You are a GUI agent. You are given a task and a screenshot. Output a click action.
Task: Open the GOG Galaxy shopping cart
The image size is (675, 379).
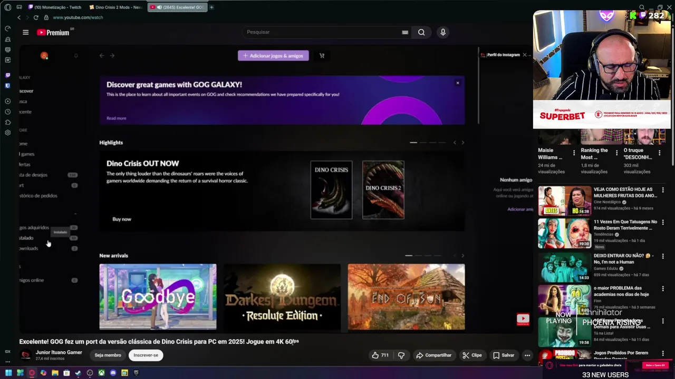point(322,55)
